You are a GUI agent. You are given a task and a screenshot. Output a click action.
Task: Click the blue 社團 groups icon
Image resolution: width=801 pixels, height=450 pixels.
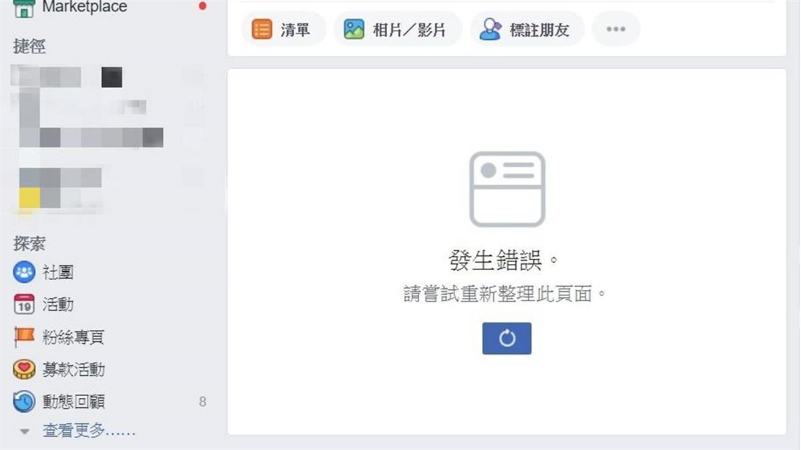(x=24, y=272)
